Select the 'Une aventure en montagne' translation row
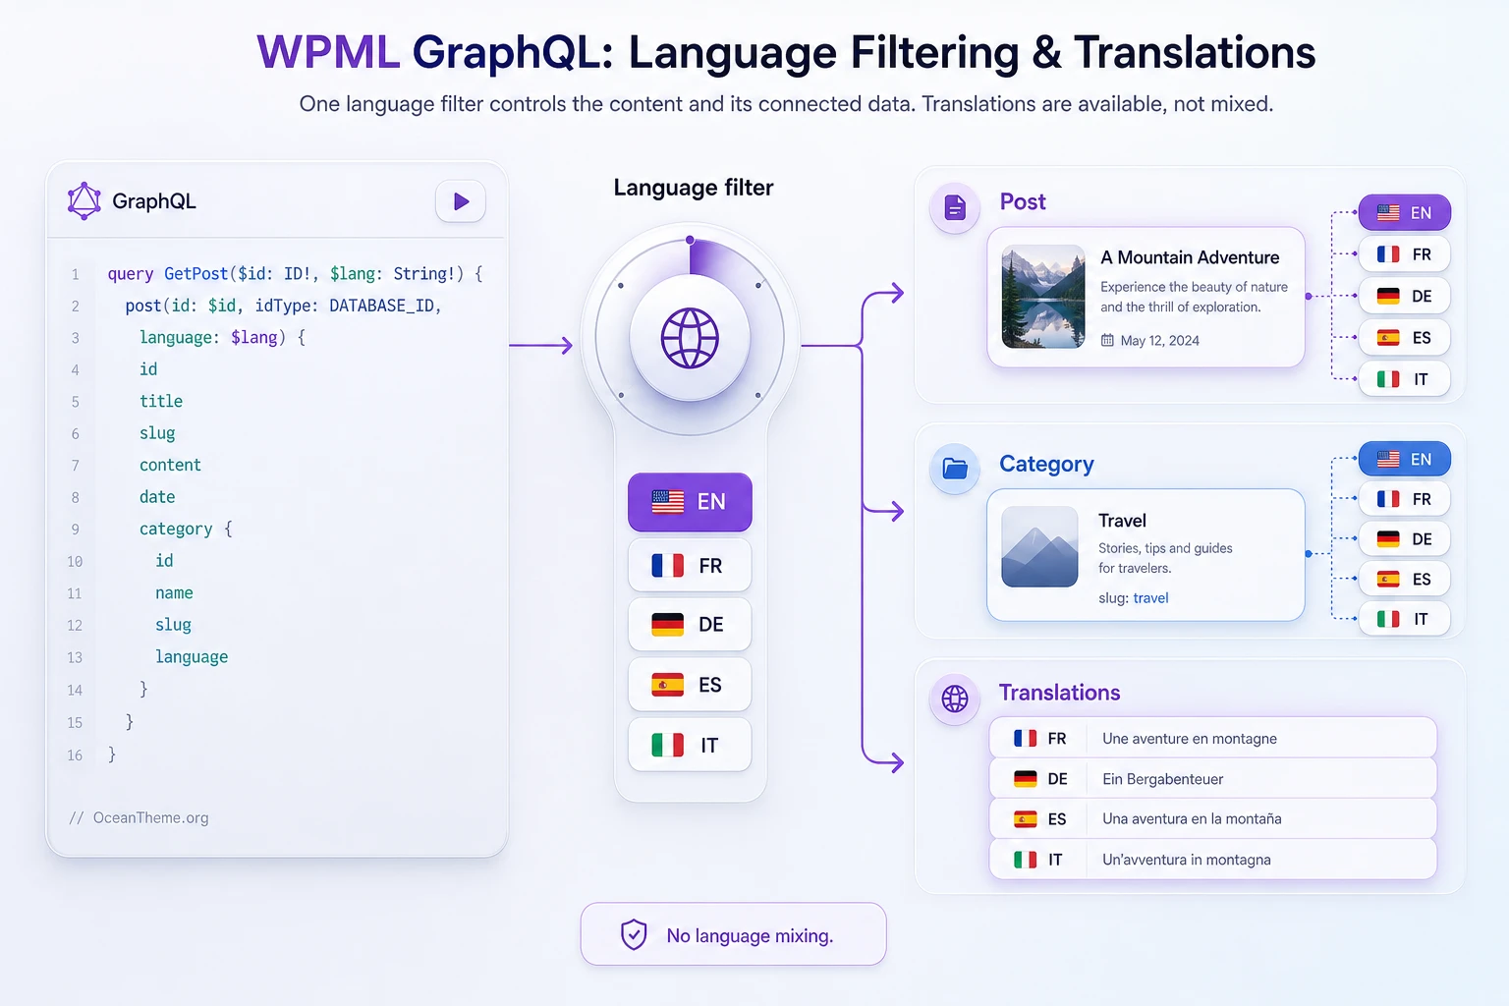The height and width of the screenshot is (1006, 1509). [x=1213, y=738]
